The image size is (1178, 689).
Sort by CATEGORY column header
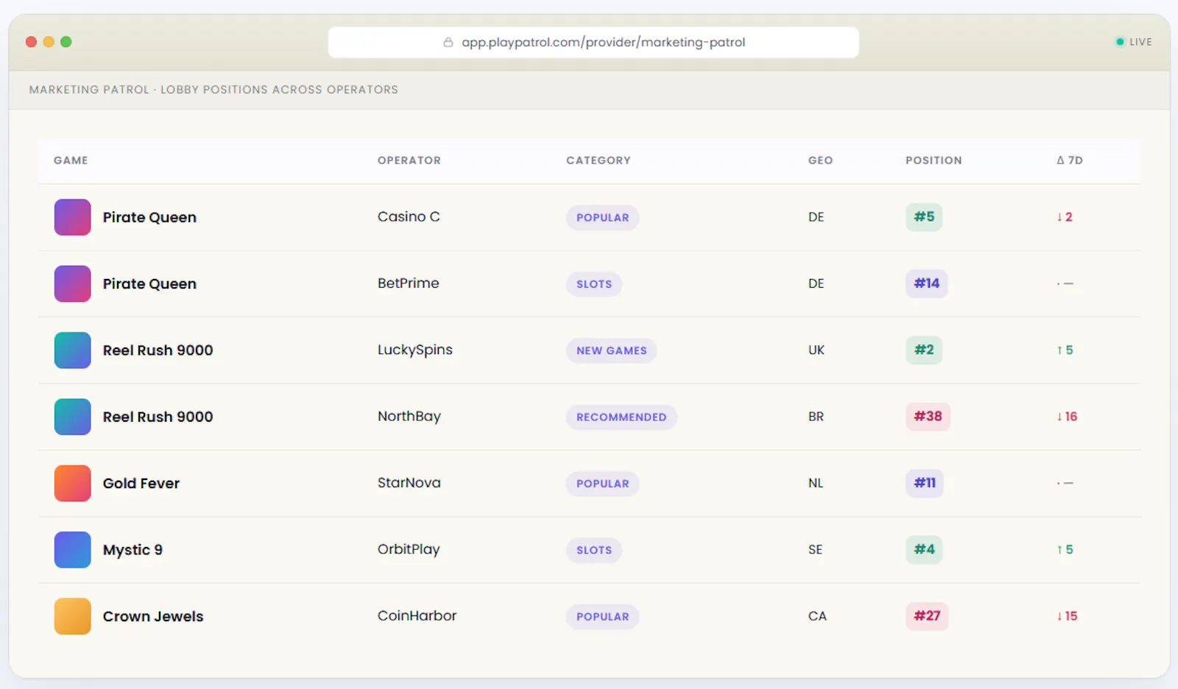click(x=599, y=160)
